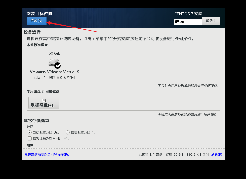The width and height of the screenshot is (246, 179).
Task: Click the disk icon on 添加磁盘 button
Action: 44,100
